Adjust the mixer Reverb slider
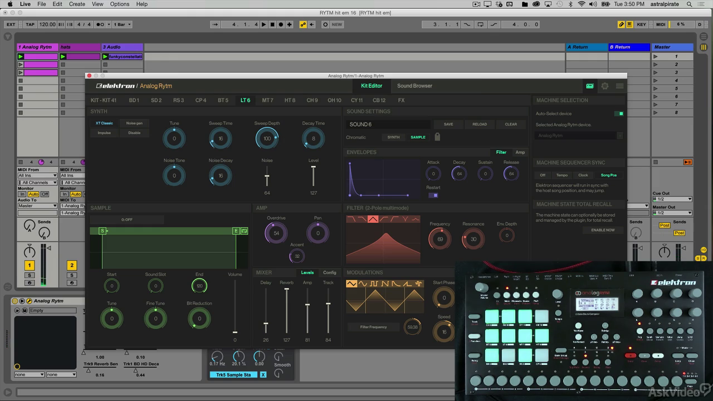Viewport: 713px width, 401px height. pyautogui.click(x=287, y=310)
